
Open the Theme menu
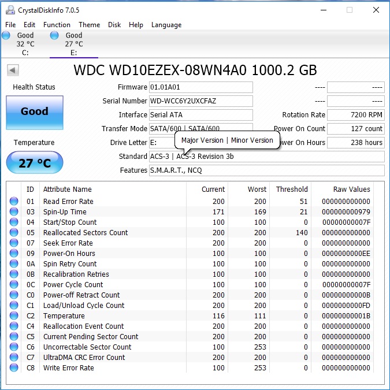pos(90,25)
